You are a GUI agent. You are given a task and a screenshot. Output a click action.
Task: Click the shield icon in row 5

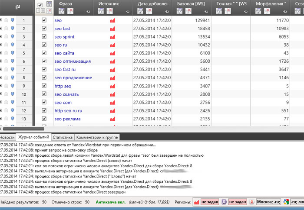tap(12, 53)
